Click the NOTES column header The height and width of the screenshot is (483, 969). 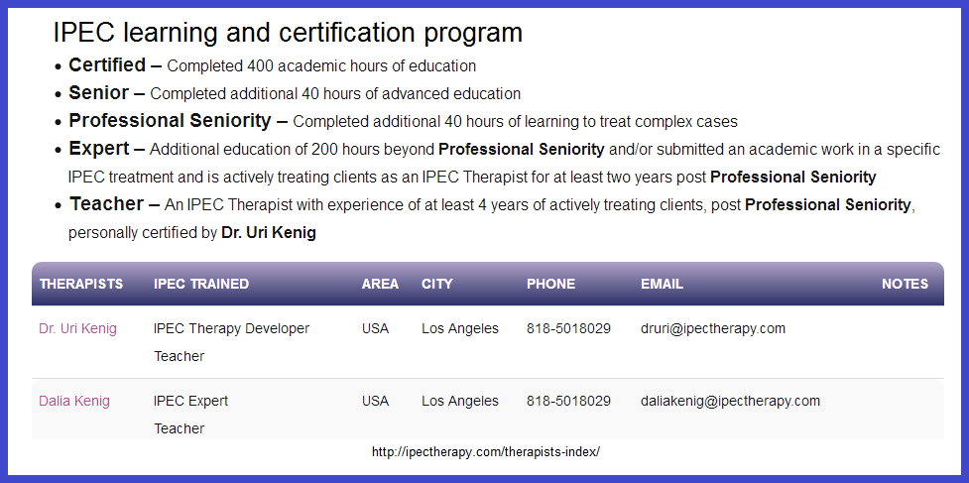click(x=905, y=284)
